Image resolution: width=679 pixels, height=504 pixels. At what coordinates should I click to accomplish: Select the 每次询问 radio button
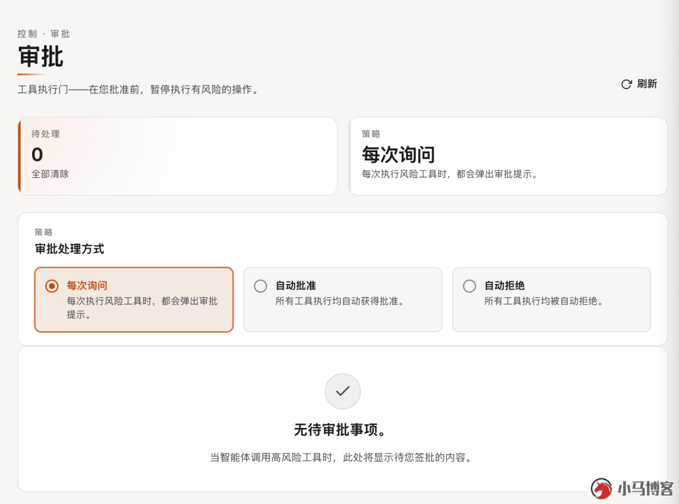(52, 286)
